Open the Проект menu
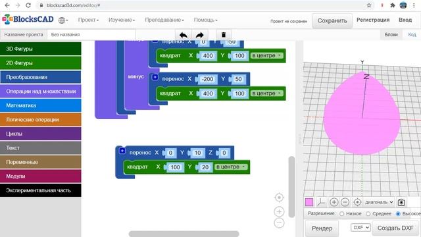This screenshot has width=421, height=237. pyautogui.click(x=88, y=20)
